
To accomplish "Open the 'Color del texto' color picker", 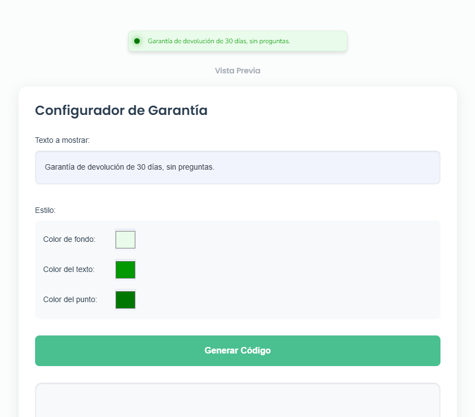I will coord(125,269).
